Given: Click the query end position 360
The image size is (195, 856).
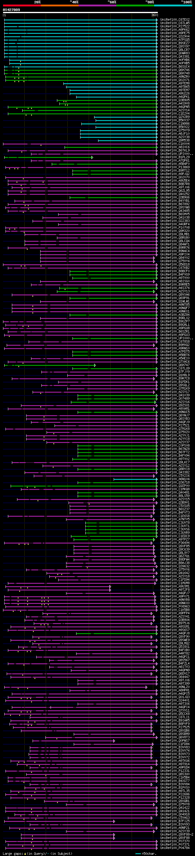Looking at the screenshot, I should click(154, 15).
